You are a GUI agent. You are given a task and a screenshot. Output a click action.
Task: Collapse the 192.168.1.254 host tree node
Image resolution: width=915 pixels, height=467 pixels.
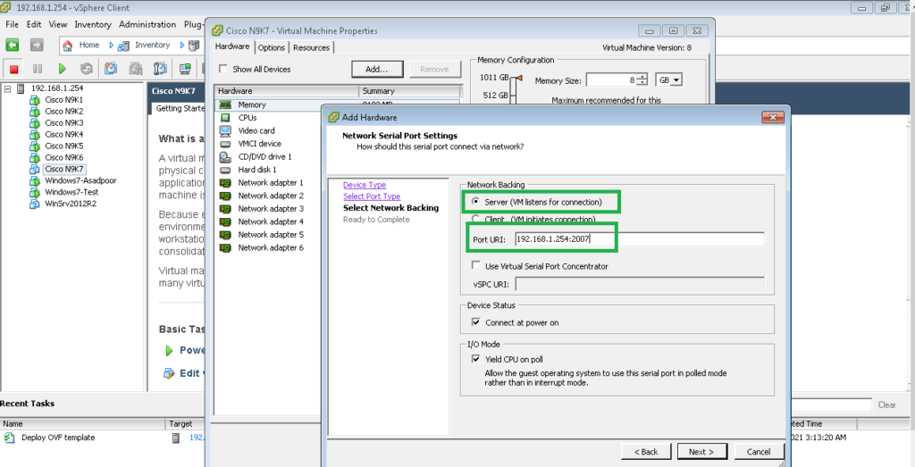click(x=7, y=88)
